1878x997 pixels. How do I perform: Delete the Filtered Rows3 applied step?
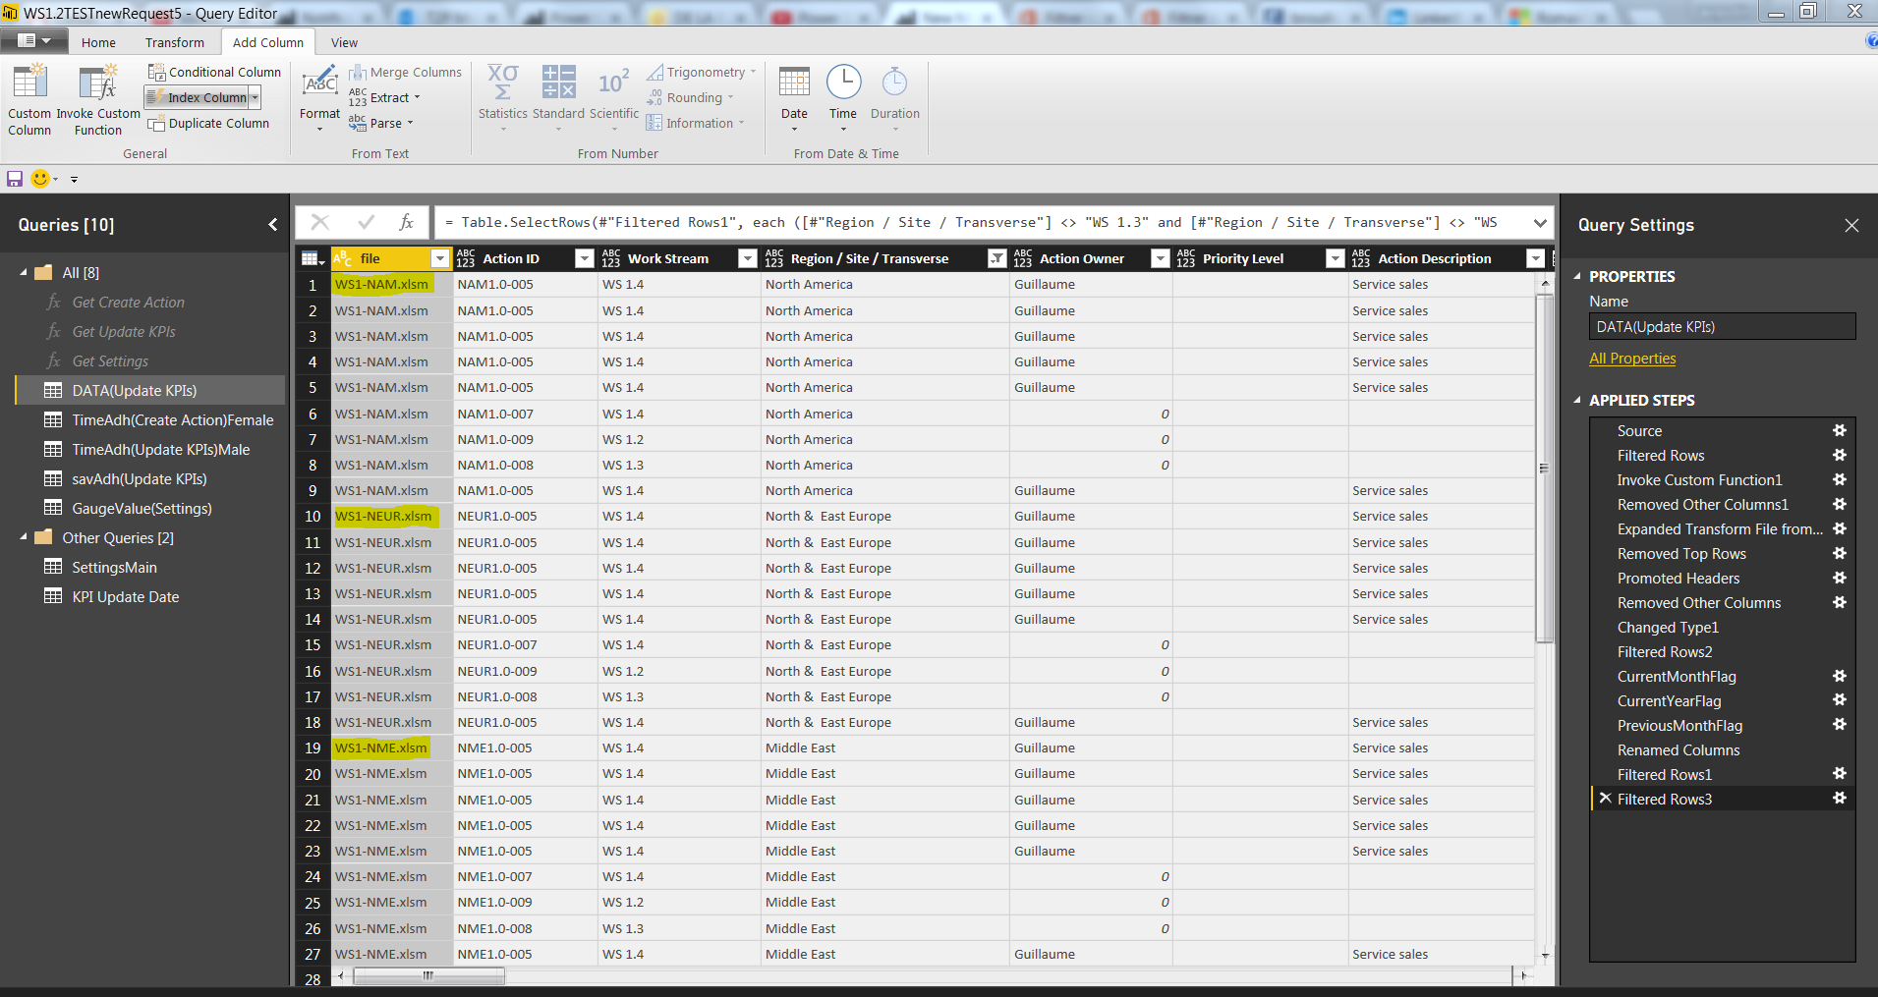tap(1605, 799)
